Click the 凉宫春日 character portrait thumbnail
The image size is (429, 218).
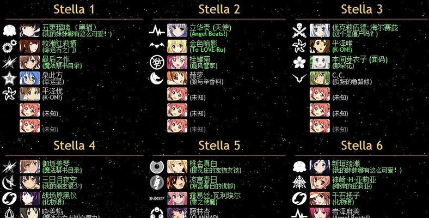click(x=177, y=183)
